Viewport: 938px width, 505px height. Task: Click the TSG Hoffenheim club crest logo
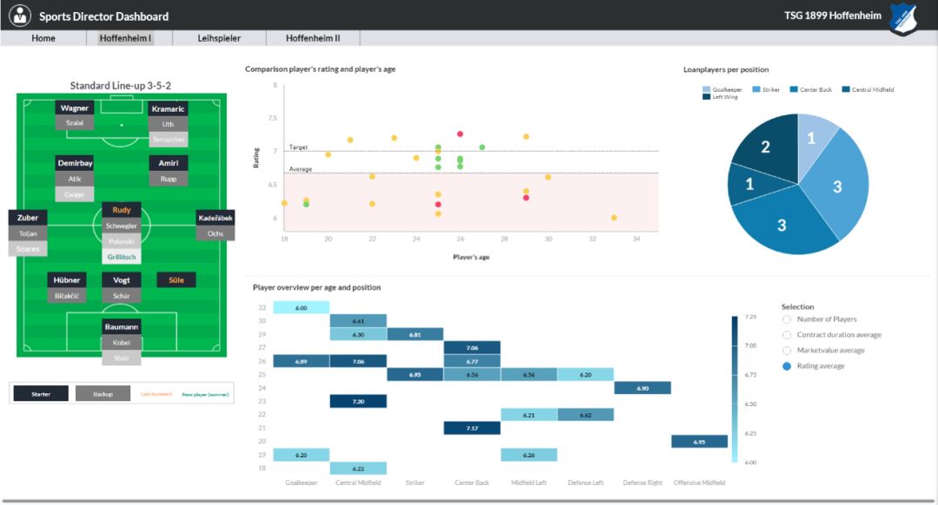pos(902,18)
